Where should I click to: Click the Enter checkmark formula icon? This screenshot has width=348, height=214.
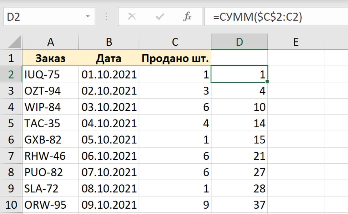tap(160, 17)
